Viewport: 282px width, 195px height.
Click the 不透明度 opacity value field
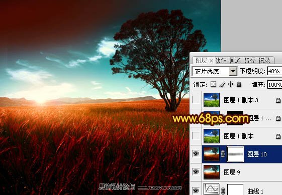point(274,71)
